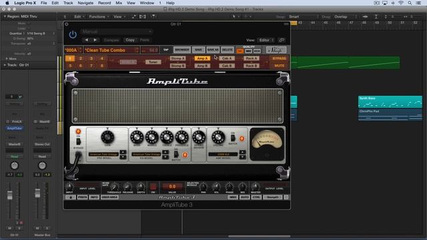Select next Amp Model with up arrow

tap(242, 152)
